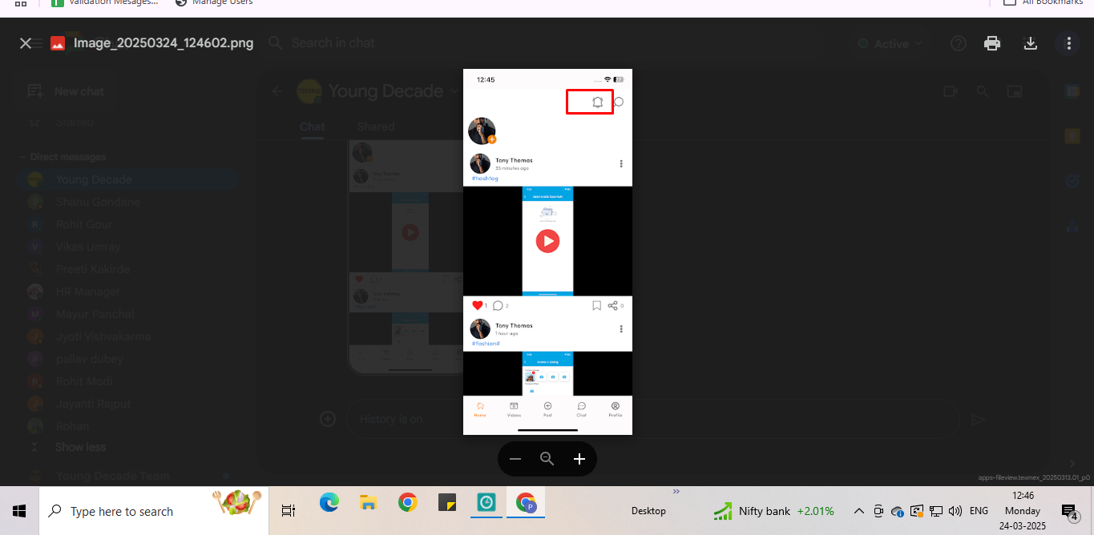Viewport: 1094px width, 535px height.
Task: Open the three-dot more actions menu
Action: (1068, 43)
